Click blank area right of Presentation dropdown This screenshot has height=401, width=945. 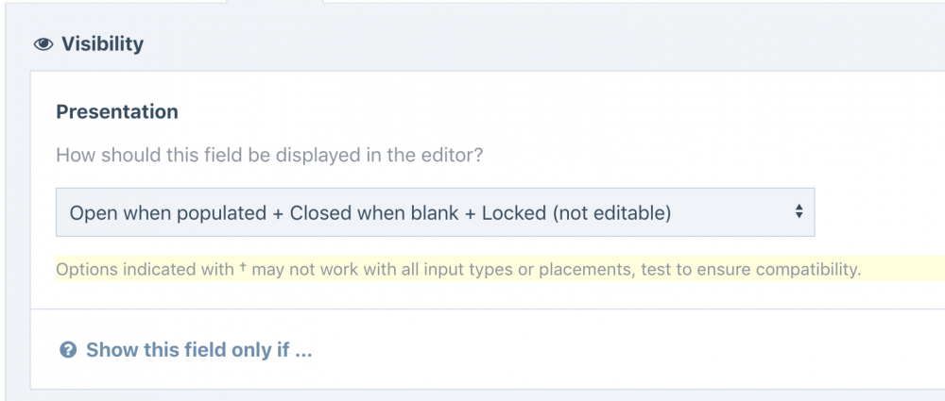[x=879, y=213]
